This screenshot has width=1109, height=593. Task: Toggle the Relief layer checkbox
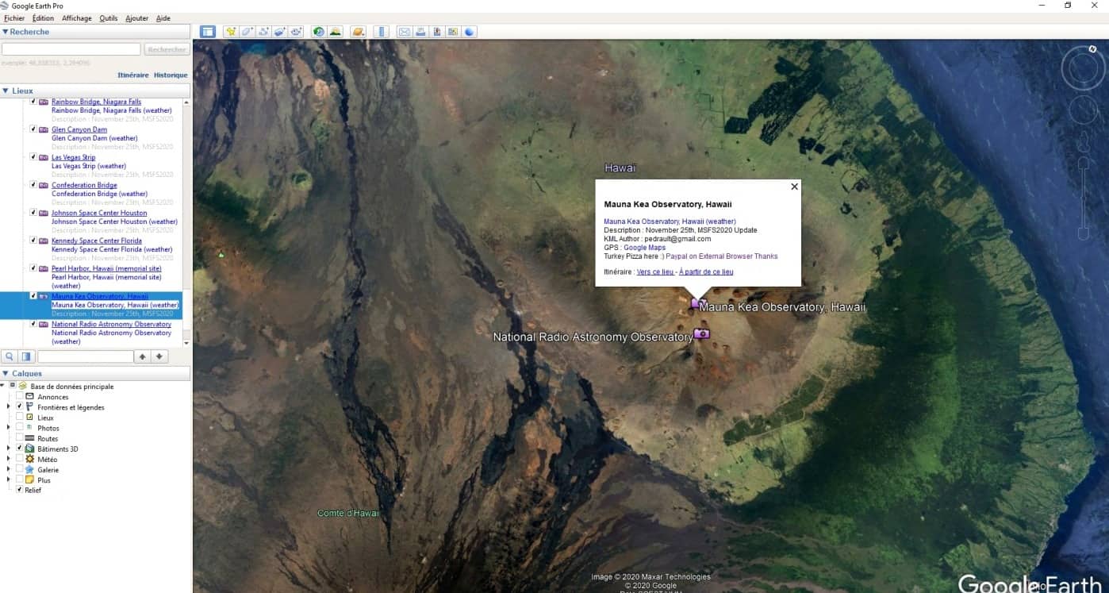pyautogui.click(x=20, y=490)
